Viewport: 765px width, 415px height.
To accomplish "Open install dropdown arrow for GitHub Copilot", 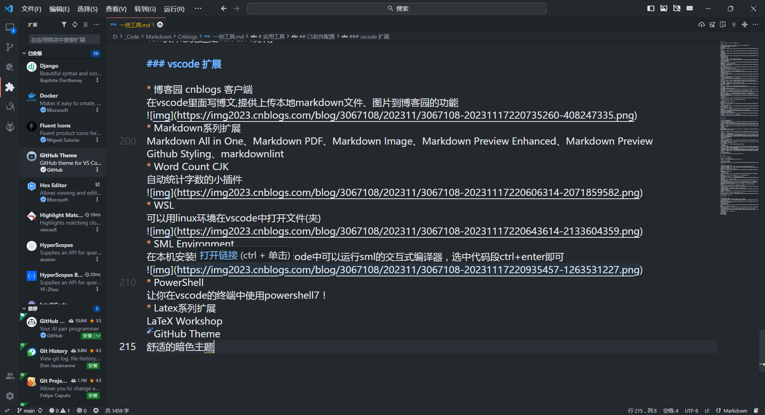I will click(x=98, y=336).
